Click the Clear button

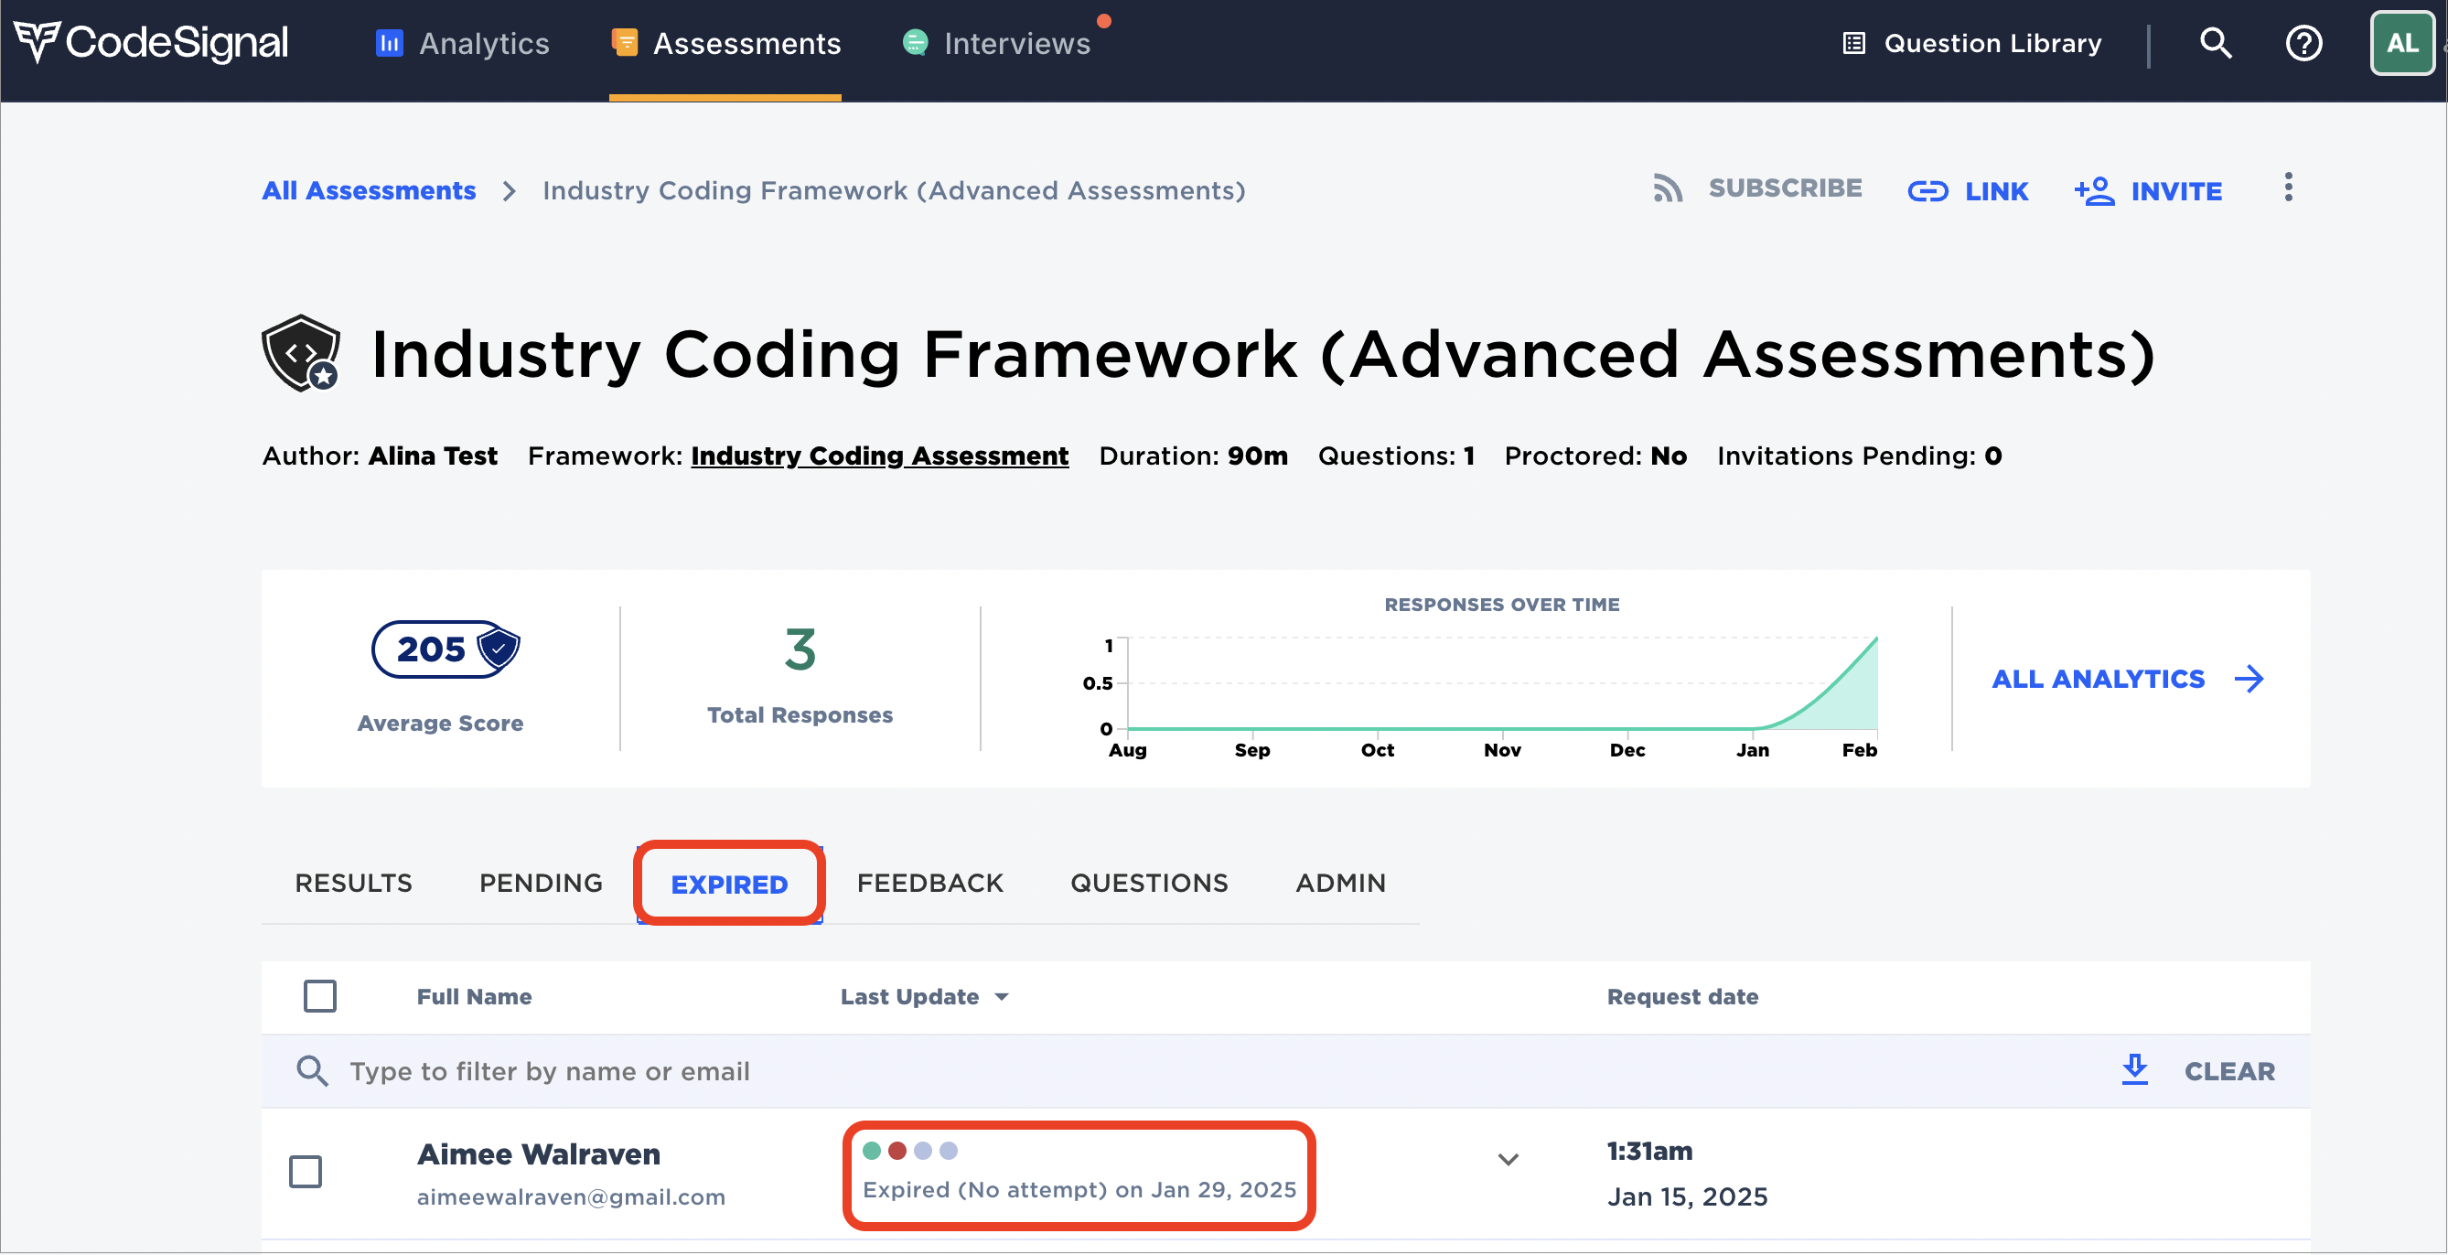coord(2229,1073)
